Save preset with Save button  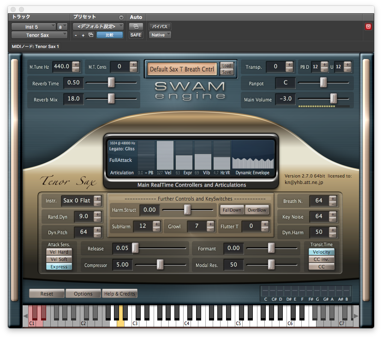tap(227, 72)
